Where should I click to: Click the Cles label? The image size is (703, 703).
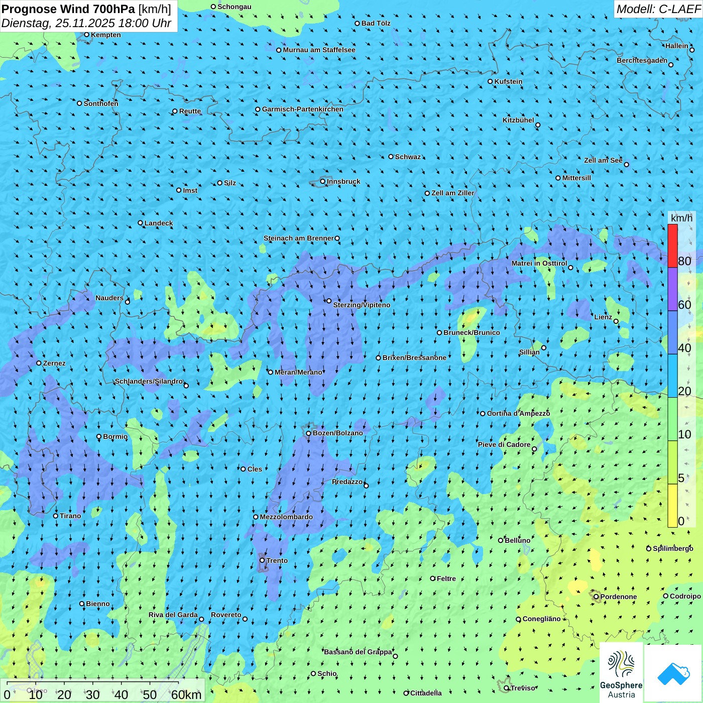point(255,469)
